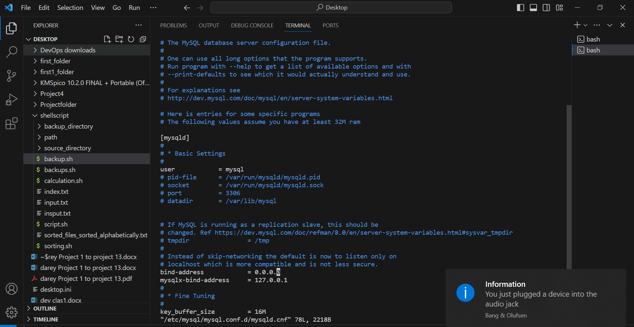The width and height of the screenshot is (634, 327).
Task: Refresh the Explorer view
Action: [x=131, y=39]
